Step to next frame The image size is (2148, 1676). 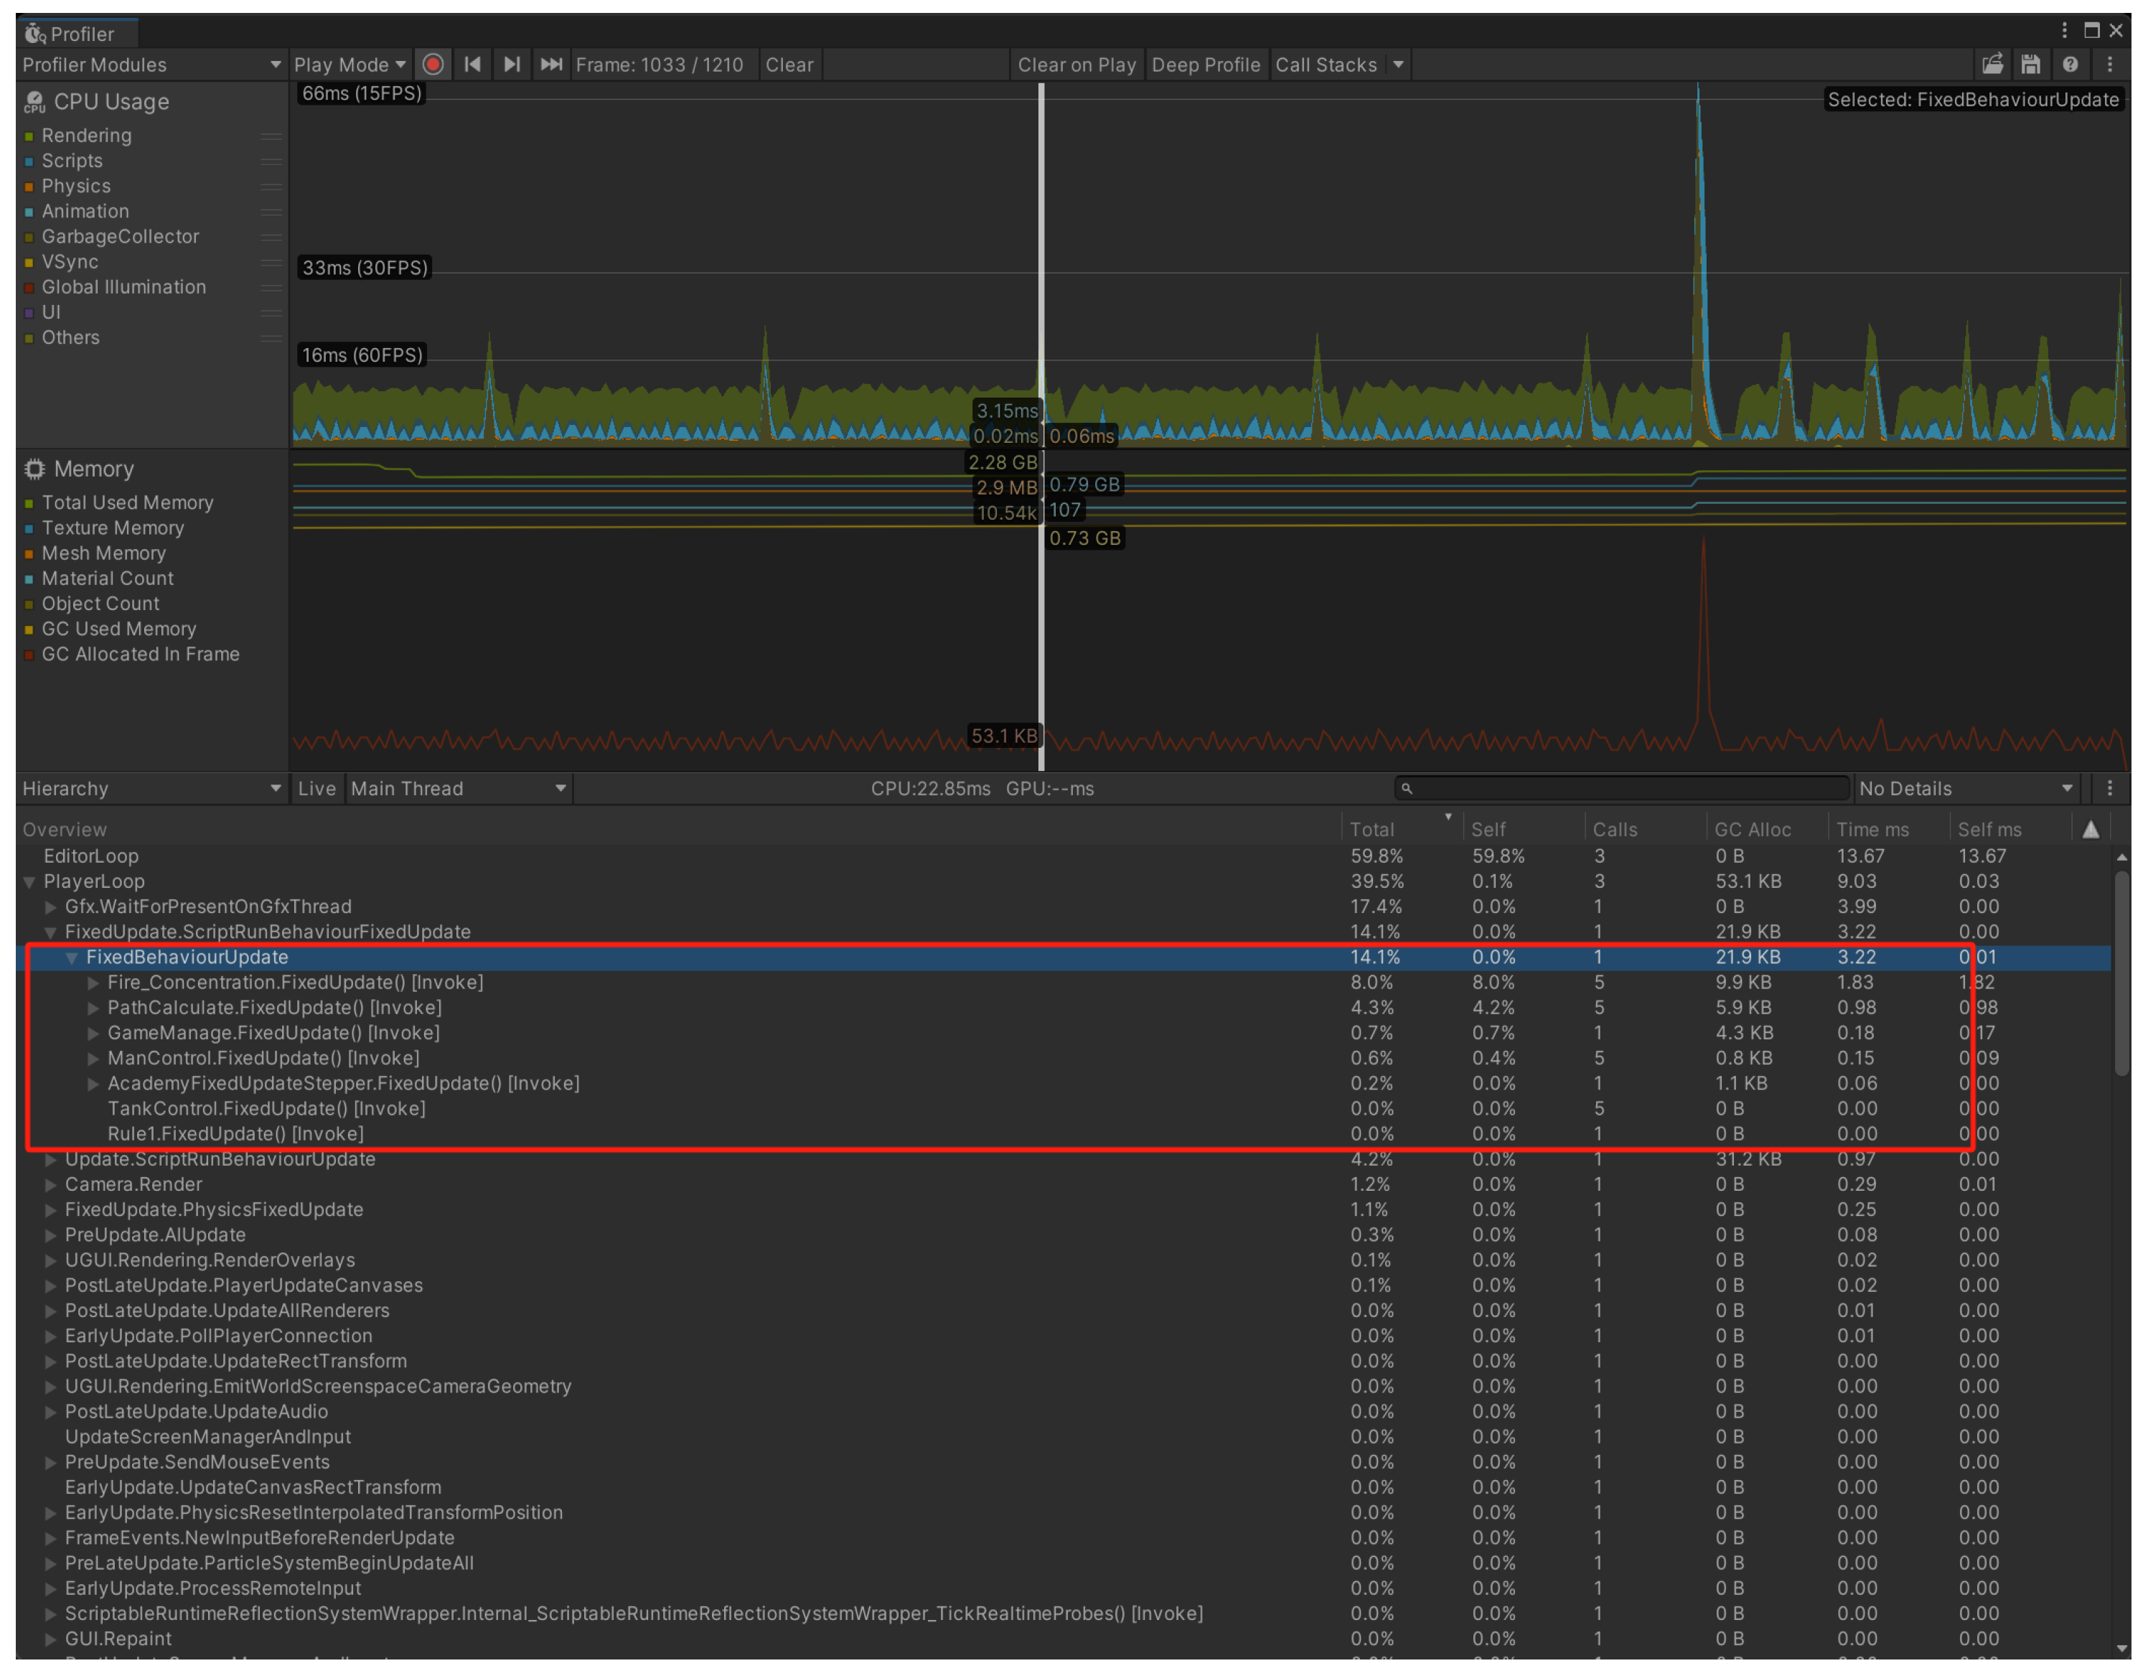512,65
